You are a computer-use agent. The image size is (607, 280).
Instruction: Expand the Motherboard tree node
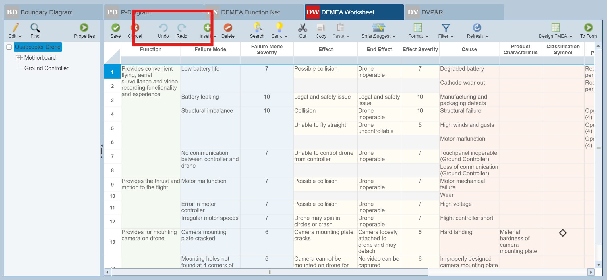18,58
